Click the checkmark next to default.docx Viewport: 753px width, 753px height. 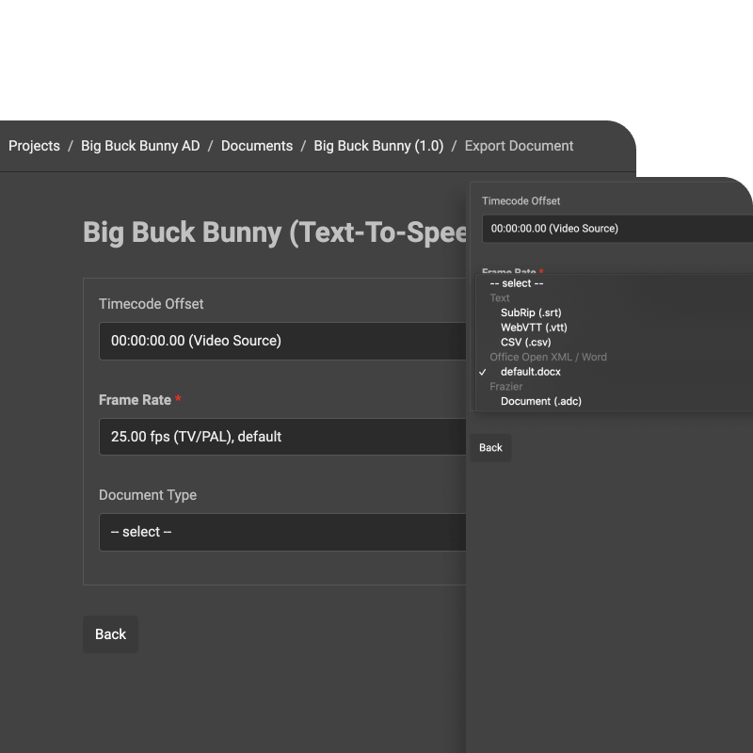pos(483,372)
